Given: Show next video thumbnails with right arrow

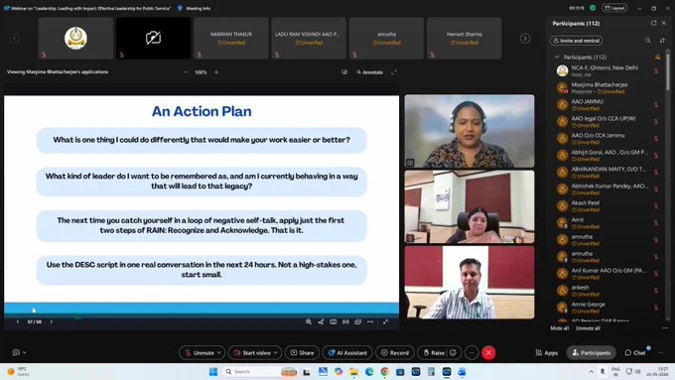Looking at the screenshot, I should tap(525, 39).
